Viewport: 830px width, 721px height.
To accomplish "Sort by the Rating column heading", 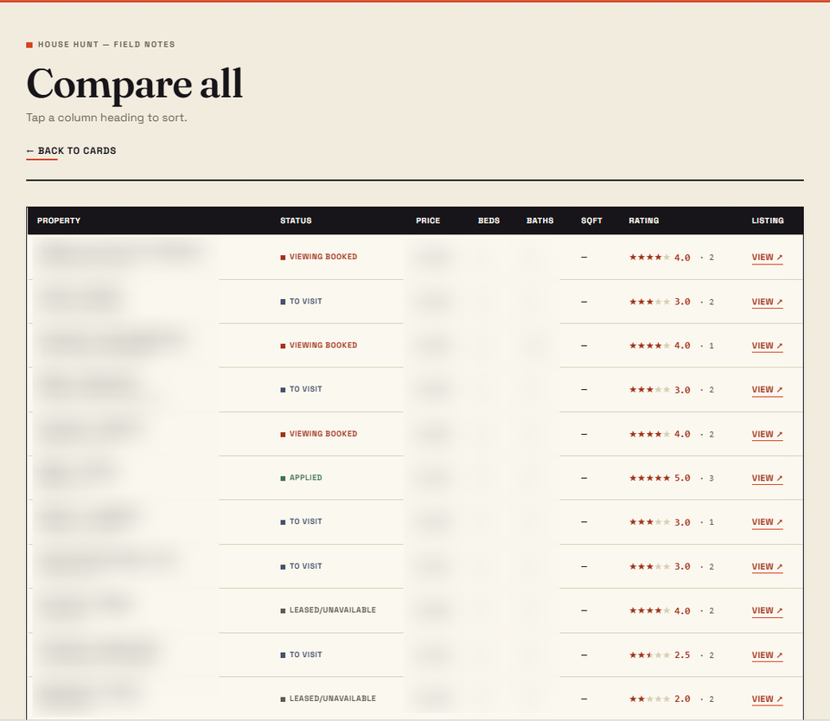I will (643, 220).
